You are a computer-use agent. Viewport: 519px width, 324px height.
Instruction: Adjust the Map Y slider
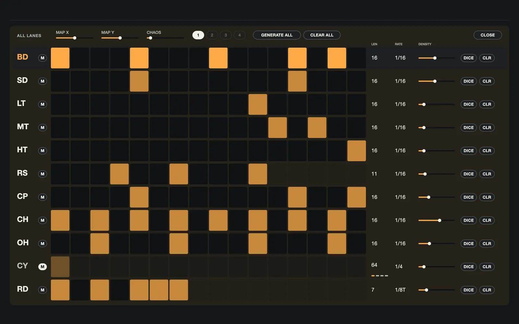pyautogui.click(x=120, y=38)
